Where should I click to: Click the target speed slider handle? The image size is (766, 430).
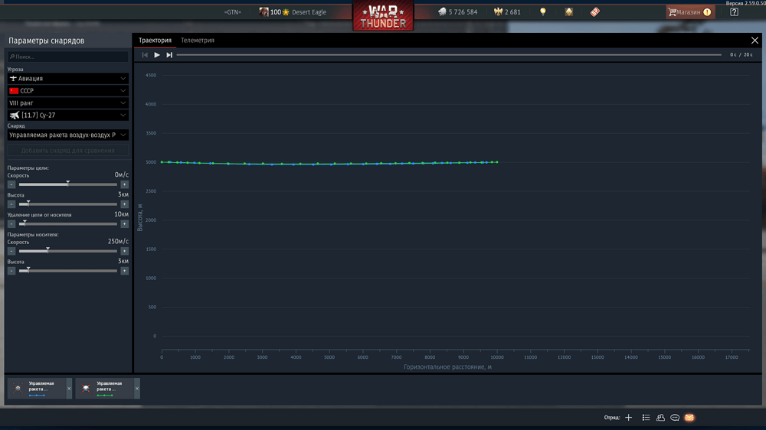coord(68,184)
